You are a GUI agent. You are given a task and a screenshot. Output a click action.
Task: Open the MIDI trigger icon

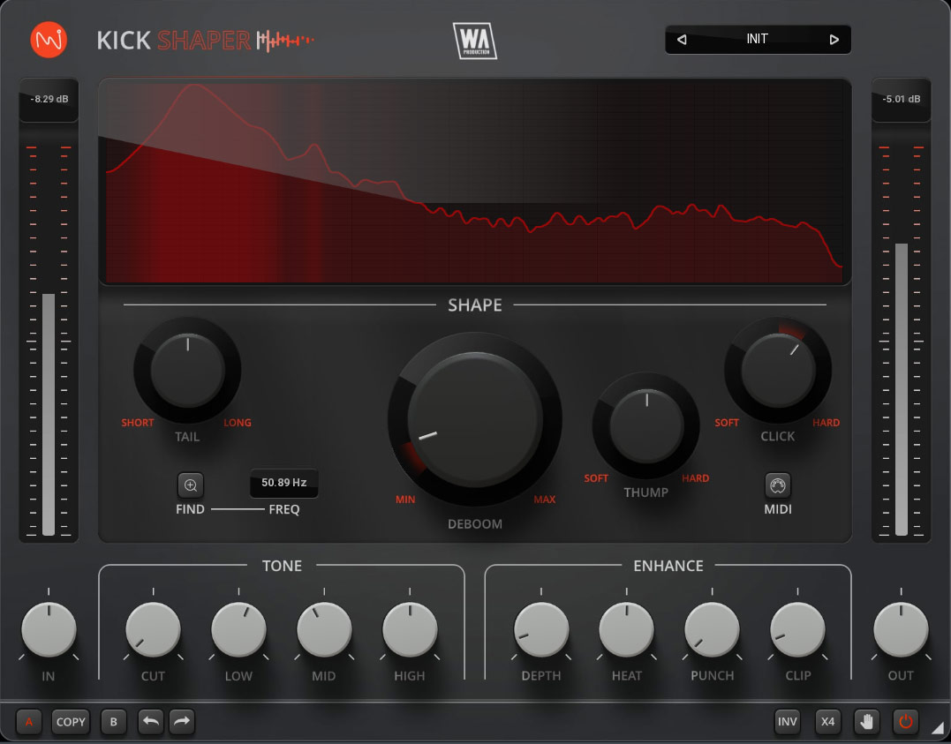coord(778,484)
